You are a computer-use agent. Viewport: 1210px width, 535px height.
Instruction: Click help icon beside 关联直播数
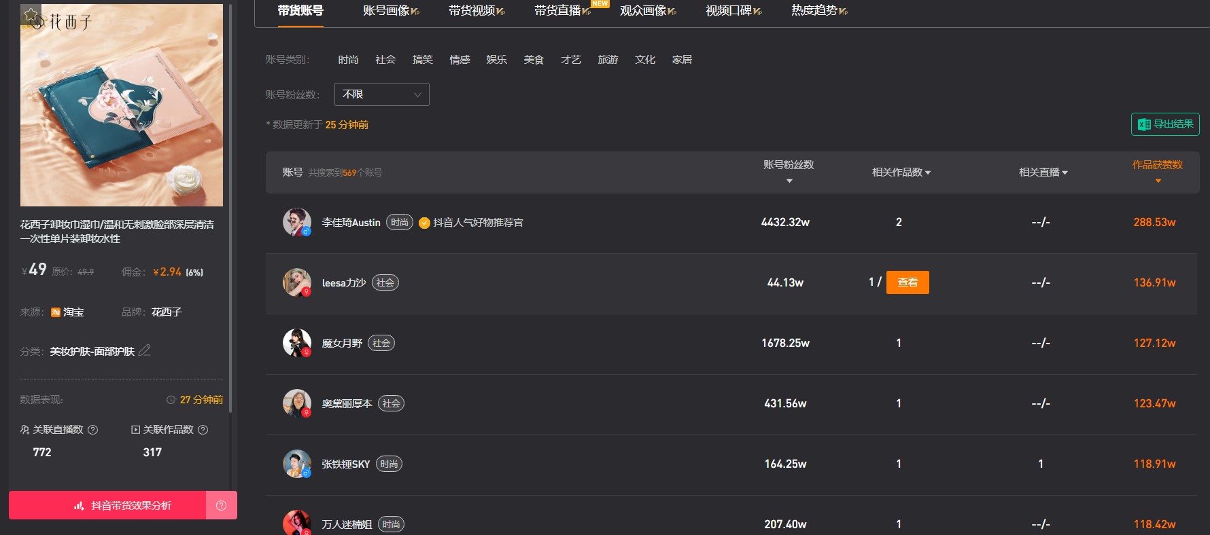[x=93, y=430]
